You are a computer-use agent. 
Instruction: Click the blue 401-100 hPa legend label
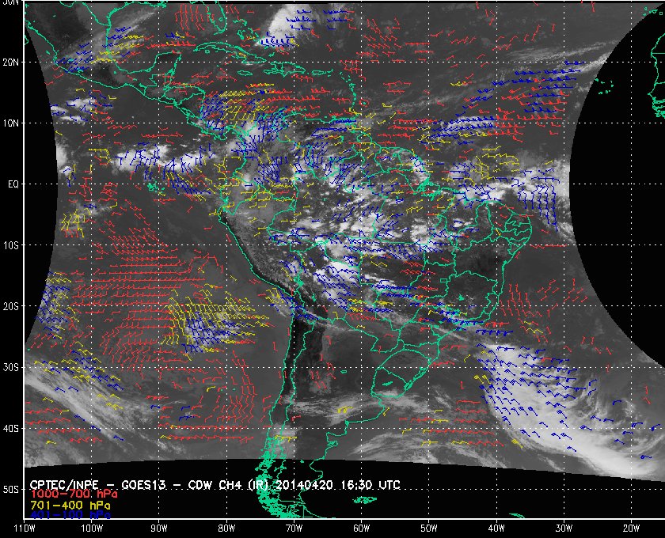tap(70, 515)
